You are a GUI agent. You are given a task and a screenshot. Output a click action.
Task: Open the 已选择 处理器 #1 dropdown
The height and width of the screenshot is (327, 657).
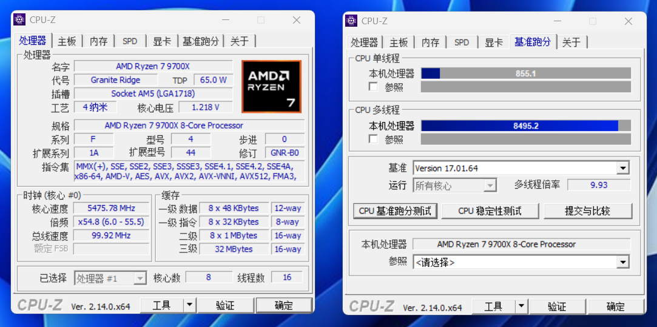coord(140,277)
